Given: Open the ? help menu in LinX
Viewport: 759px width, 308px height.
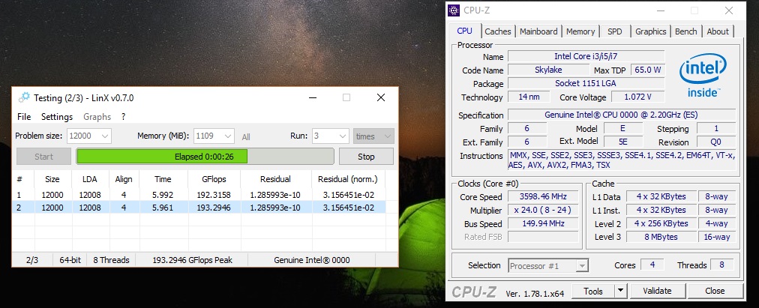Looking at the screenshot, I should coord(124,116).
